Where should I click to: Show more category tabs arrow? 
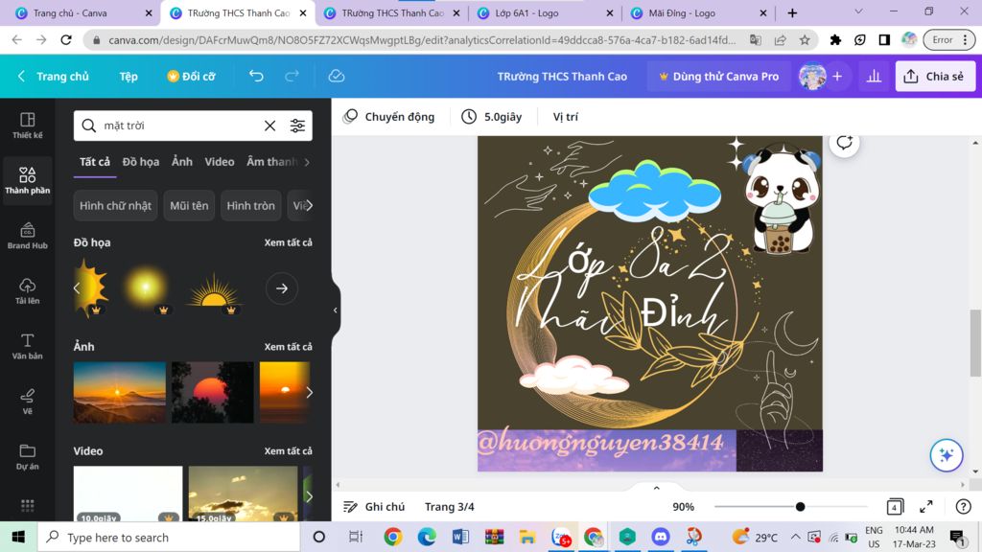[x=307, y=162]
